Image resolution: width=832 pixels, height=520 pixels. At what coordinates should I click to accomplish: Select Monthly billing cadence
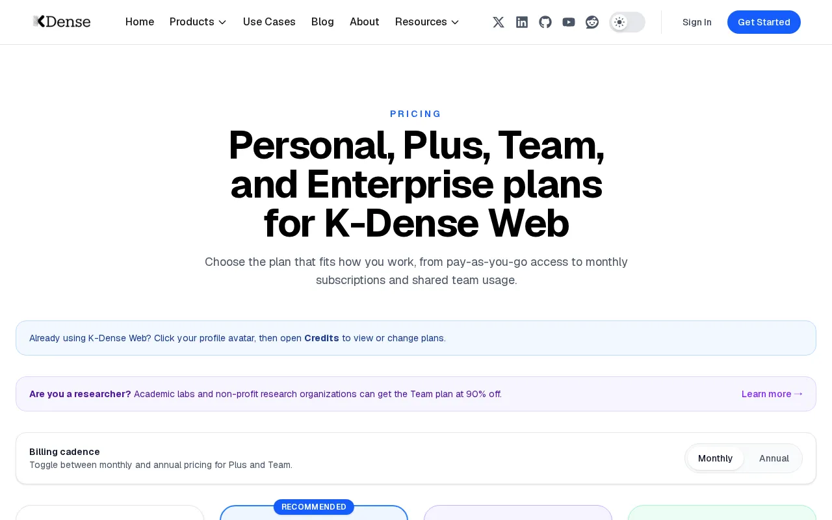point(715,458)
